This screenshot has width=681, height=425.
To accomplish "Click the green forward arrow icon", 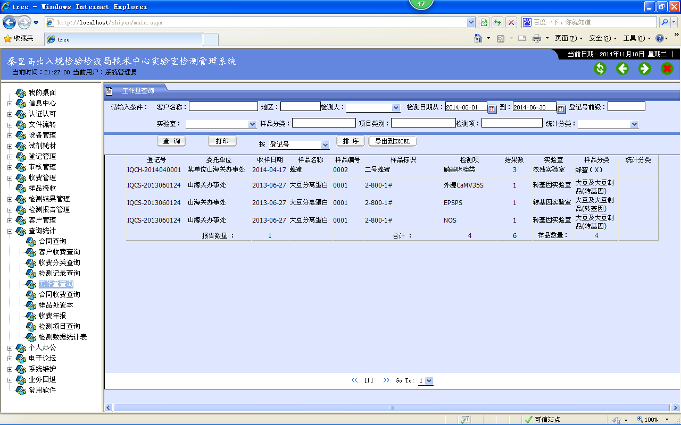I will click(645, 69).
